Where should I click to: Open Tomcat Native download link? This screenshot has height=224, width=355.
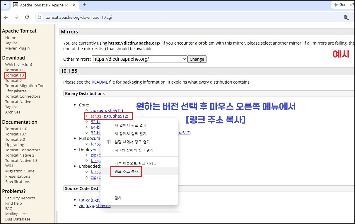(18, 101)
